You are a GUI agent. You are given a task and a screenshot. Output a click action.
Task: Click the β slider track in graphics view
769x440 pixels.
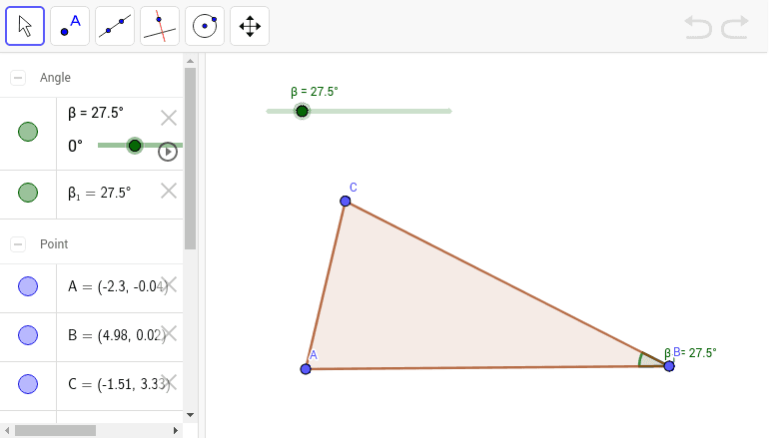click(359, 111)
